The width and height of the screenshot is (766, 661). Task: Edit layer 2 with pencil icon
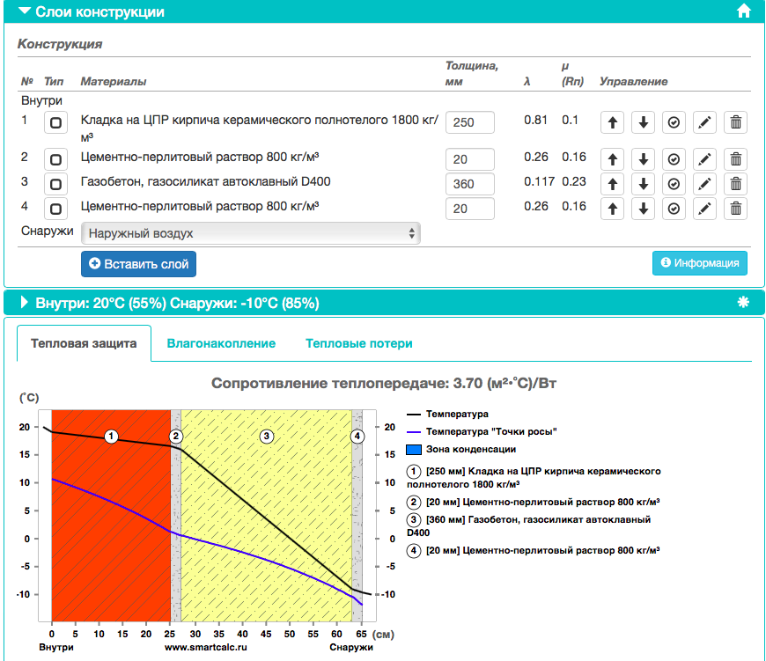[704, 159]
